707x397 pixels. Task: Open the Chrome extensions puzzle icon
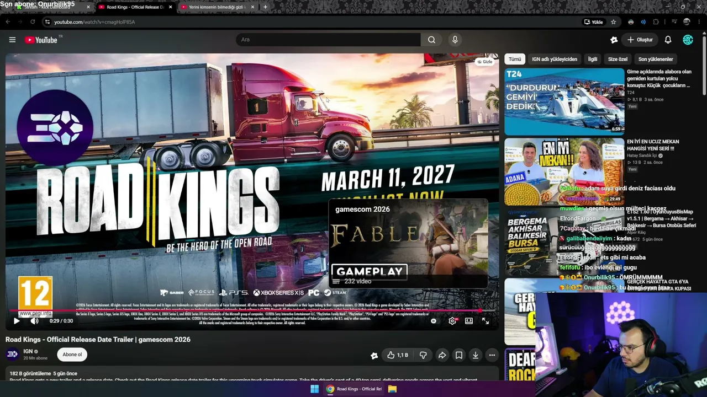coord(656,22)
